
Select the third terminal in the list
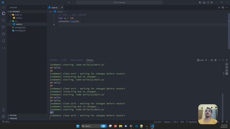click(227, 70)
